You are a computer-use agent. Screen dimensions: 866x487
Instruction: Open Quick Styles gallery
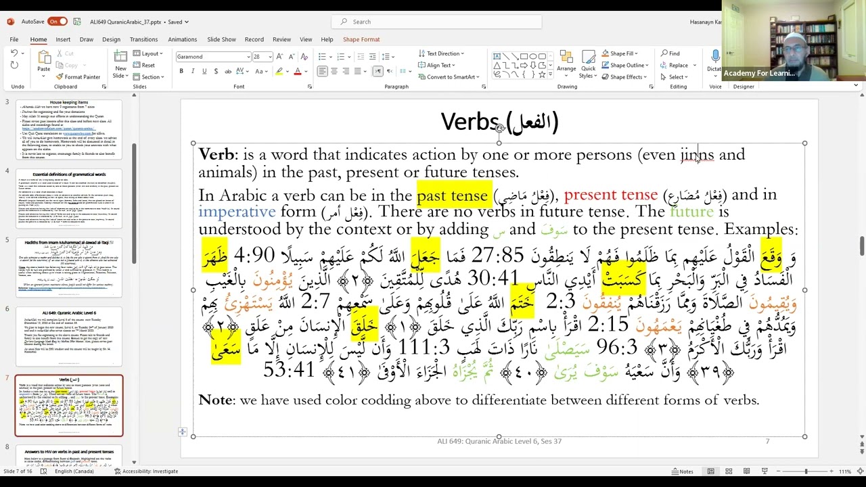point(588,62)
